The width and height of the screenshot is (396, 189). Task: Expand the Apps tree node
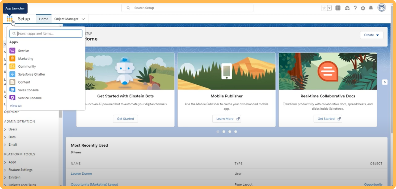point(5,162)
